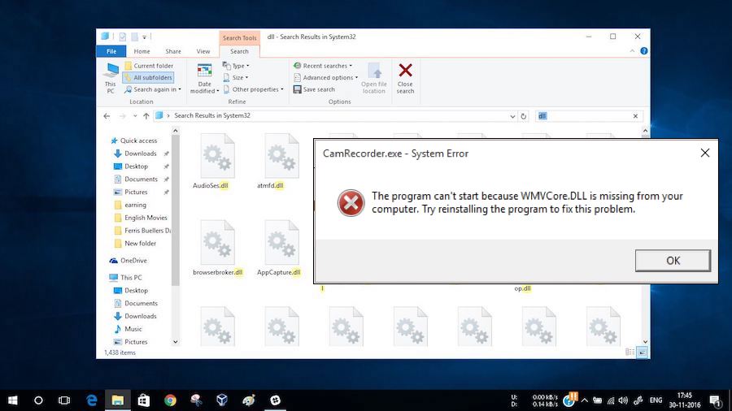Close the CamRecorder.exe error dialog

(x=705, y=153)
